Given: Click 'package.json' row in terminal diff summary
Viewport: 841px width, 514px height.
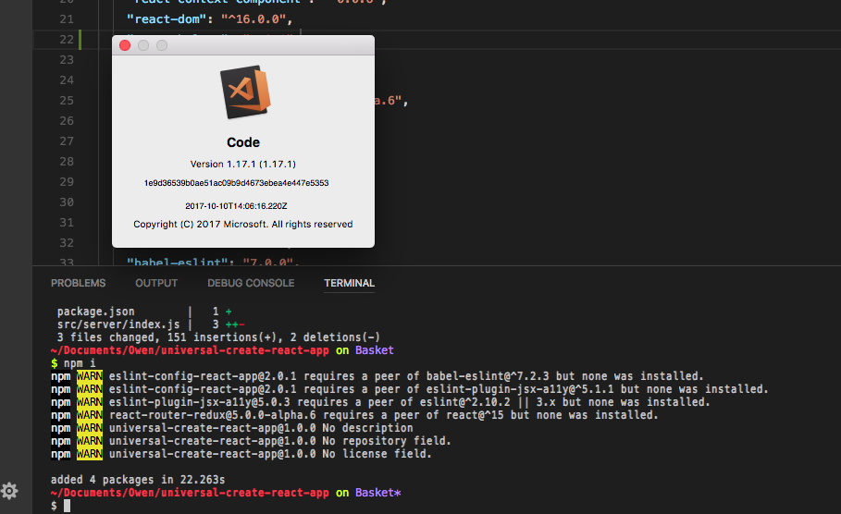Looking at the screenshot, I should tap(96, 312).
